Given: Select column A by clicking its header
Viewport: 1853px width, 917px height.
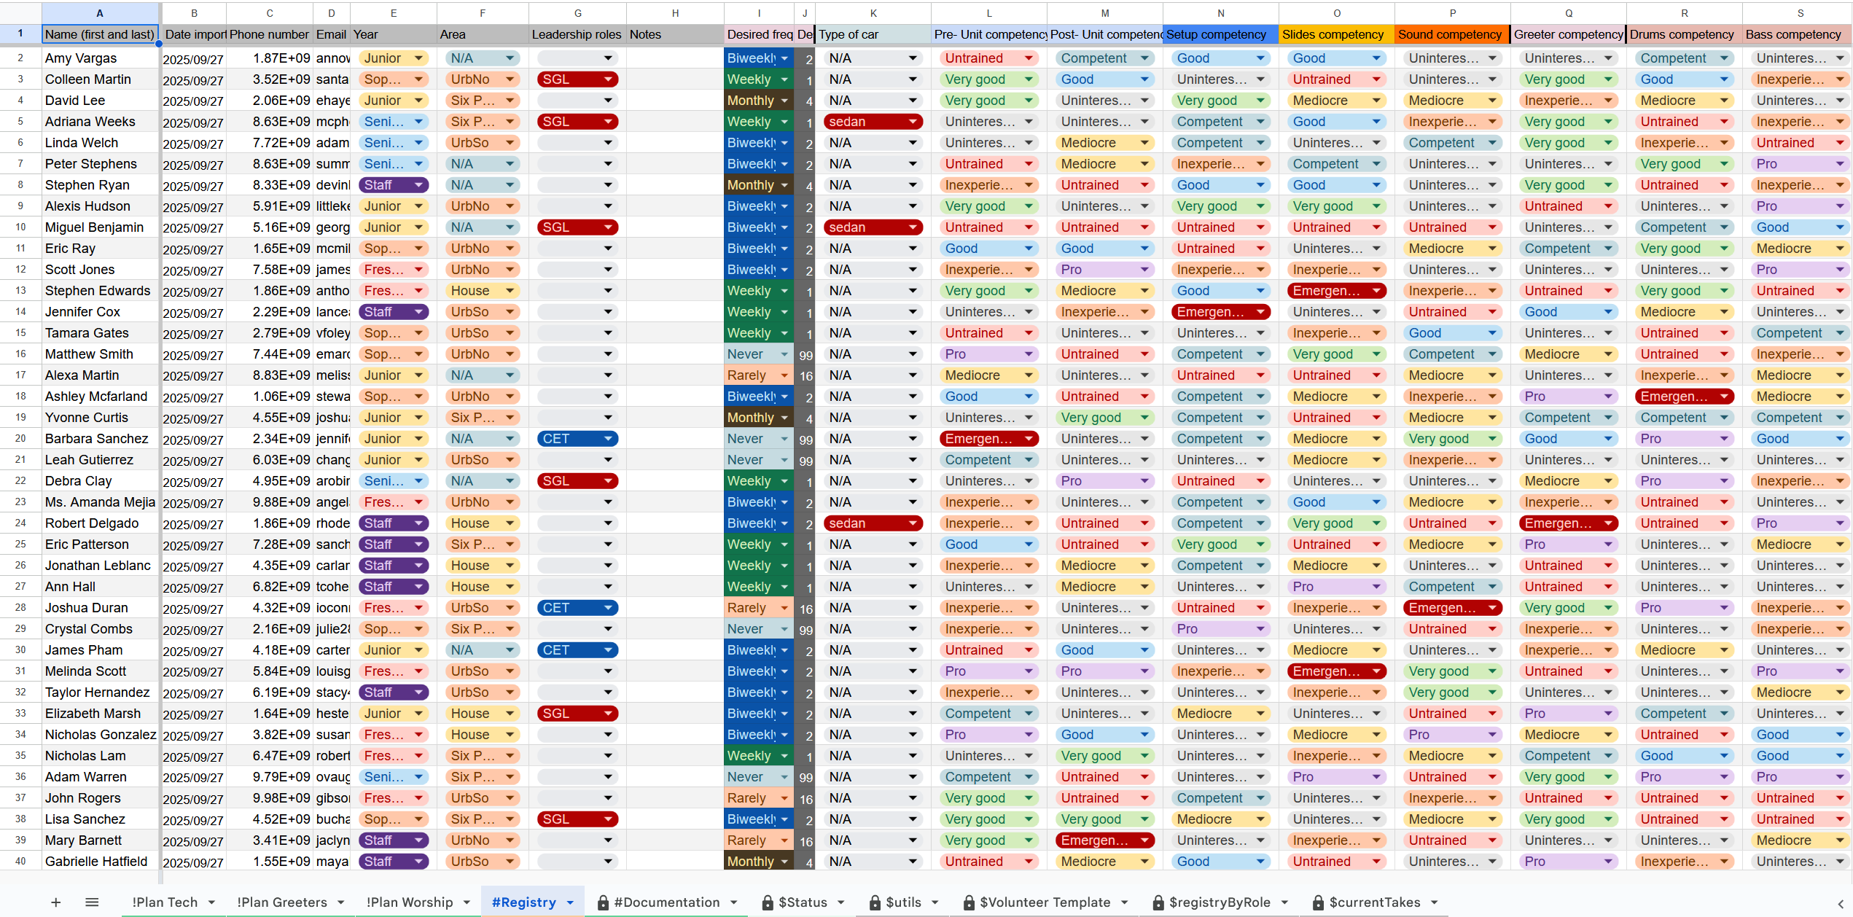Looking at the screenshot, I should pyautogui.click(x=100, y=12).
